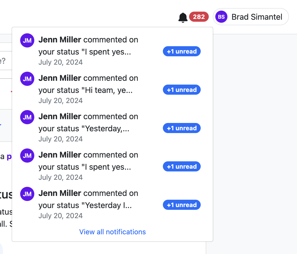Click JM avatar on the fourth notification
Viewport: 297px width, 254px height.
(27, 156)
